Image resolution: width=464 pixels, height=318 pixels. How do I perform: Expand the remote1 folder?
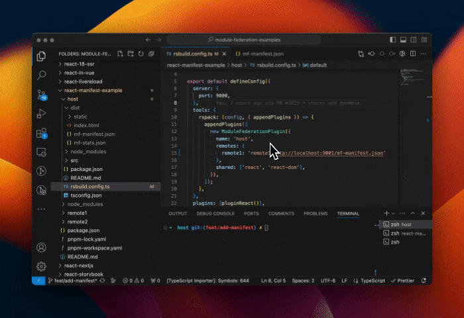coord(78,213)
